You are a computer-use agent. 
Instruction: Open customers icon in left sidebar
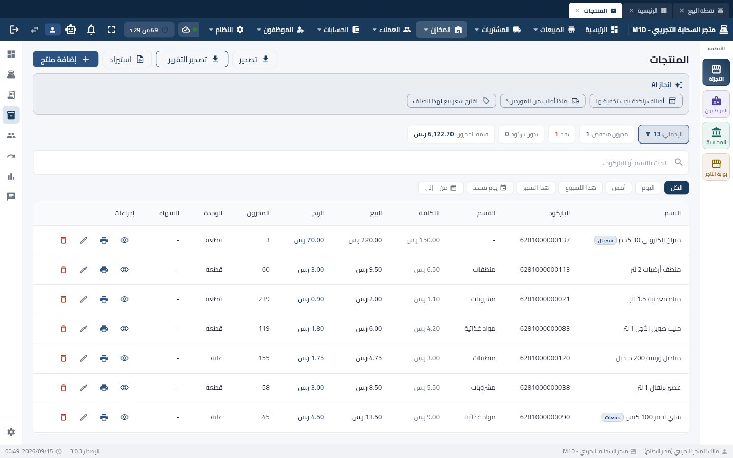pyautogui.click(x=11, y=136)
